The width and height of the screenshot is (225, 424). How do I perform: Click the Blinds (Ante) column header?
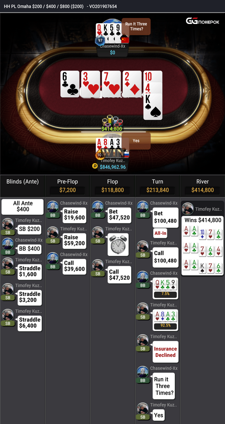22,182
